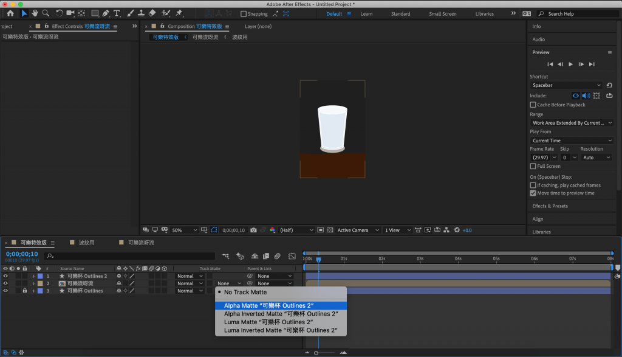Expand layer 2 可樂流呀流 properties
Image resolution: width=622 pixels, height=357 pixels.
33,283
